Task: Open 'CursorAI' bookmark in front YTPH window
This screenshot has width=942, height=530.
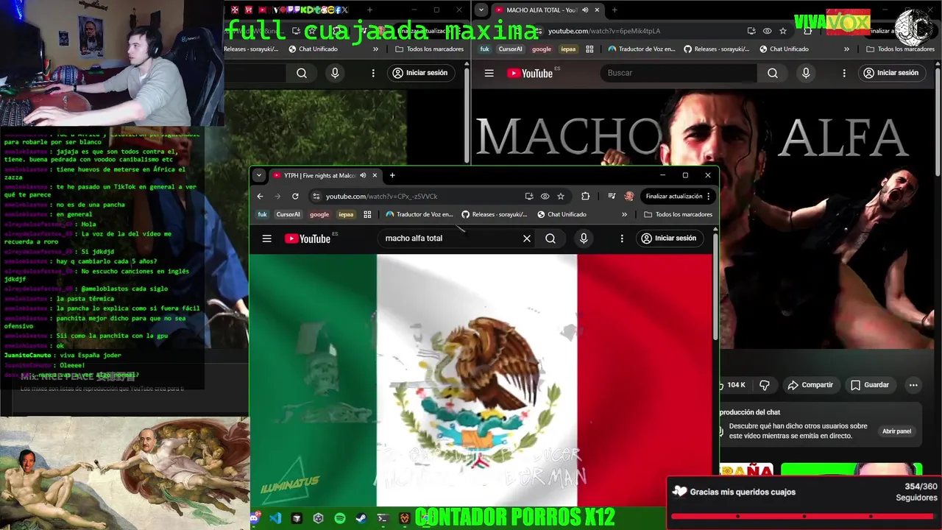Action: [x=288, y=215]
